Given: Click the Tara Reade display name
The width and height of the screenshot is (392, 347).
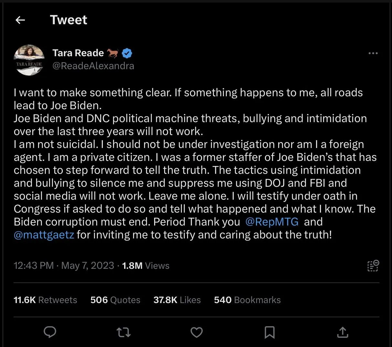Looking at the screenshot, I should click(78, 53).
